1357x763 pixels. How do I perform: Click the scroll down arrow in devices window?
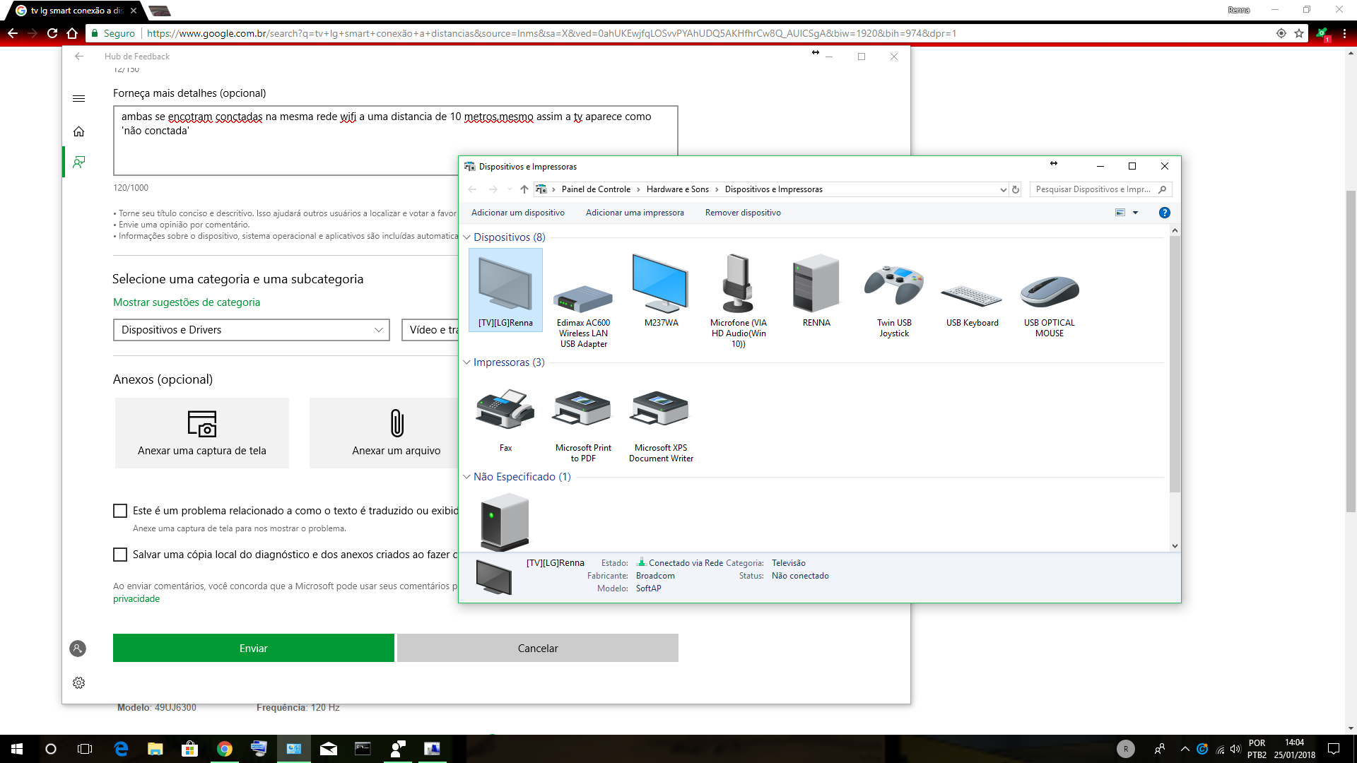pyautogui.click(x=1175, y=545)
